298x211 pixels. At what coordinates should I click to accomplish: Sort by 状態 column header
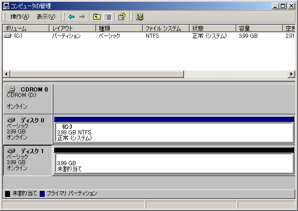coord(213,28)
